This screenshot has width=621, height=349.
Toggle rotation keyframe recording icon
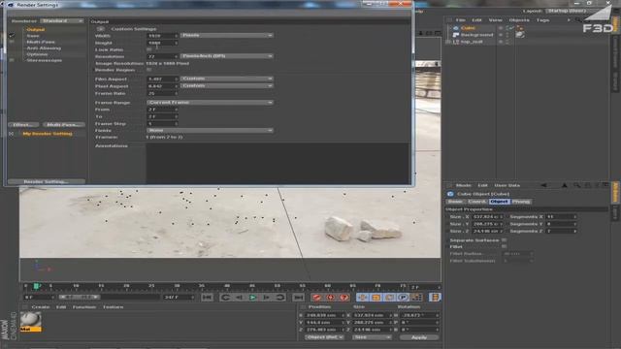point(389,298)
